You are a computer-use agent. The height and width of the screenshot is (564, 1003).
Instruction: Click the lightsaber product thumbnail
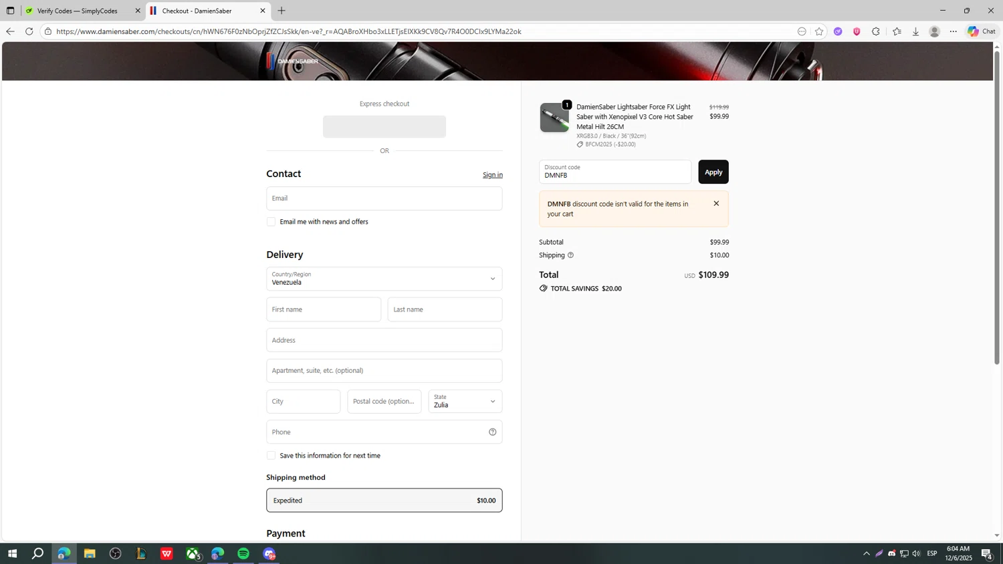coord(554,118)
